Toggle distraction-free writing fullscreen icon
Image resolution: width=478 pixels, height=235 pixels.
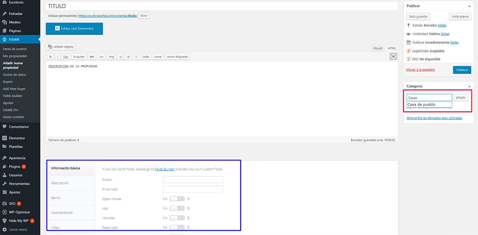pos(394,56)
